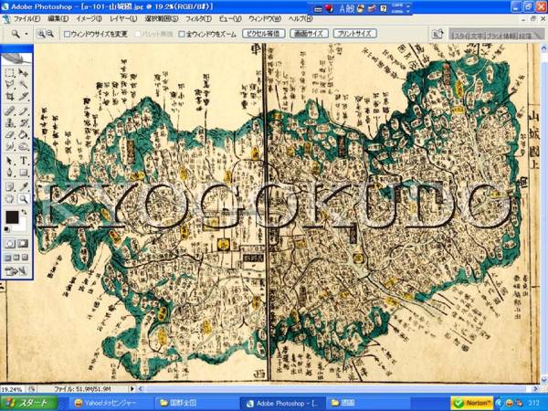Select the Zoom tool in toolbox
Viewport: 548px width, 411px height.
pos(24,199)
